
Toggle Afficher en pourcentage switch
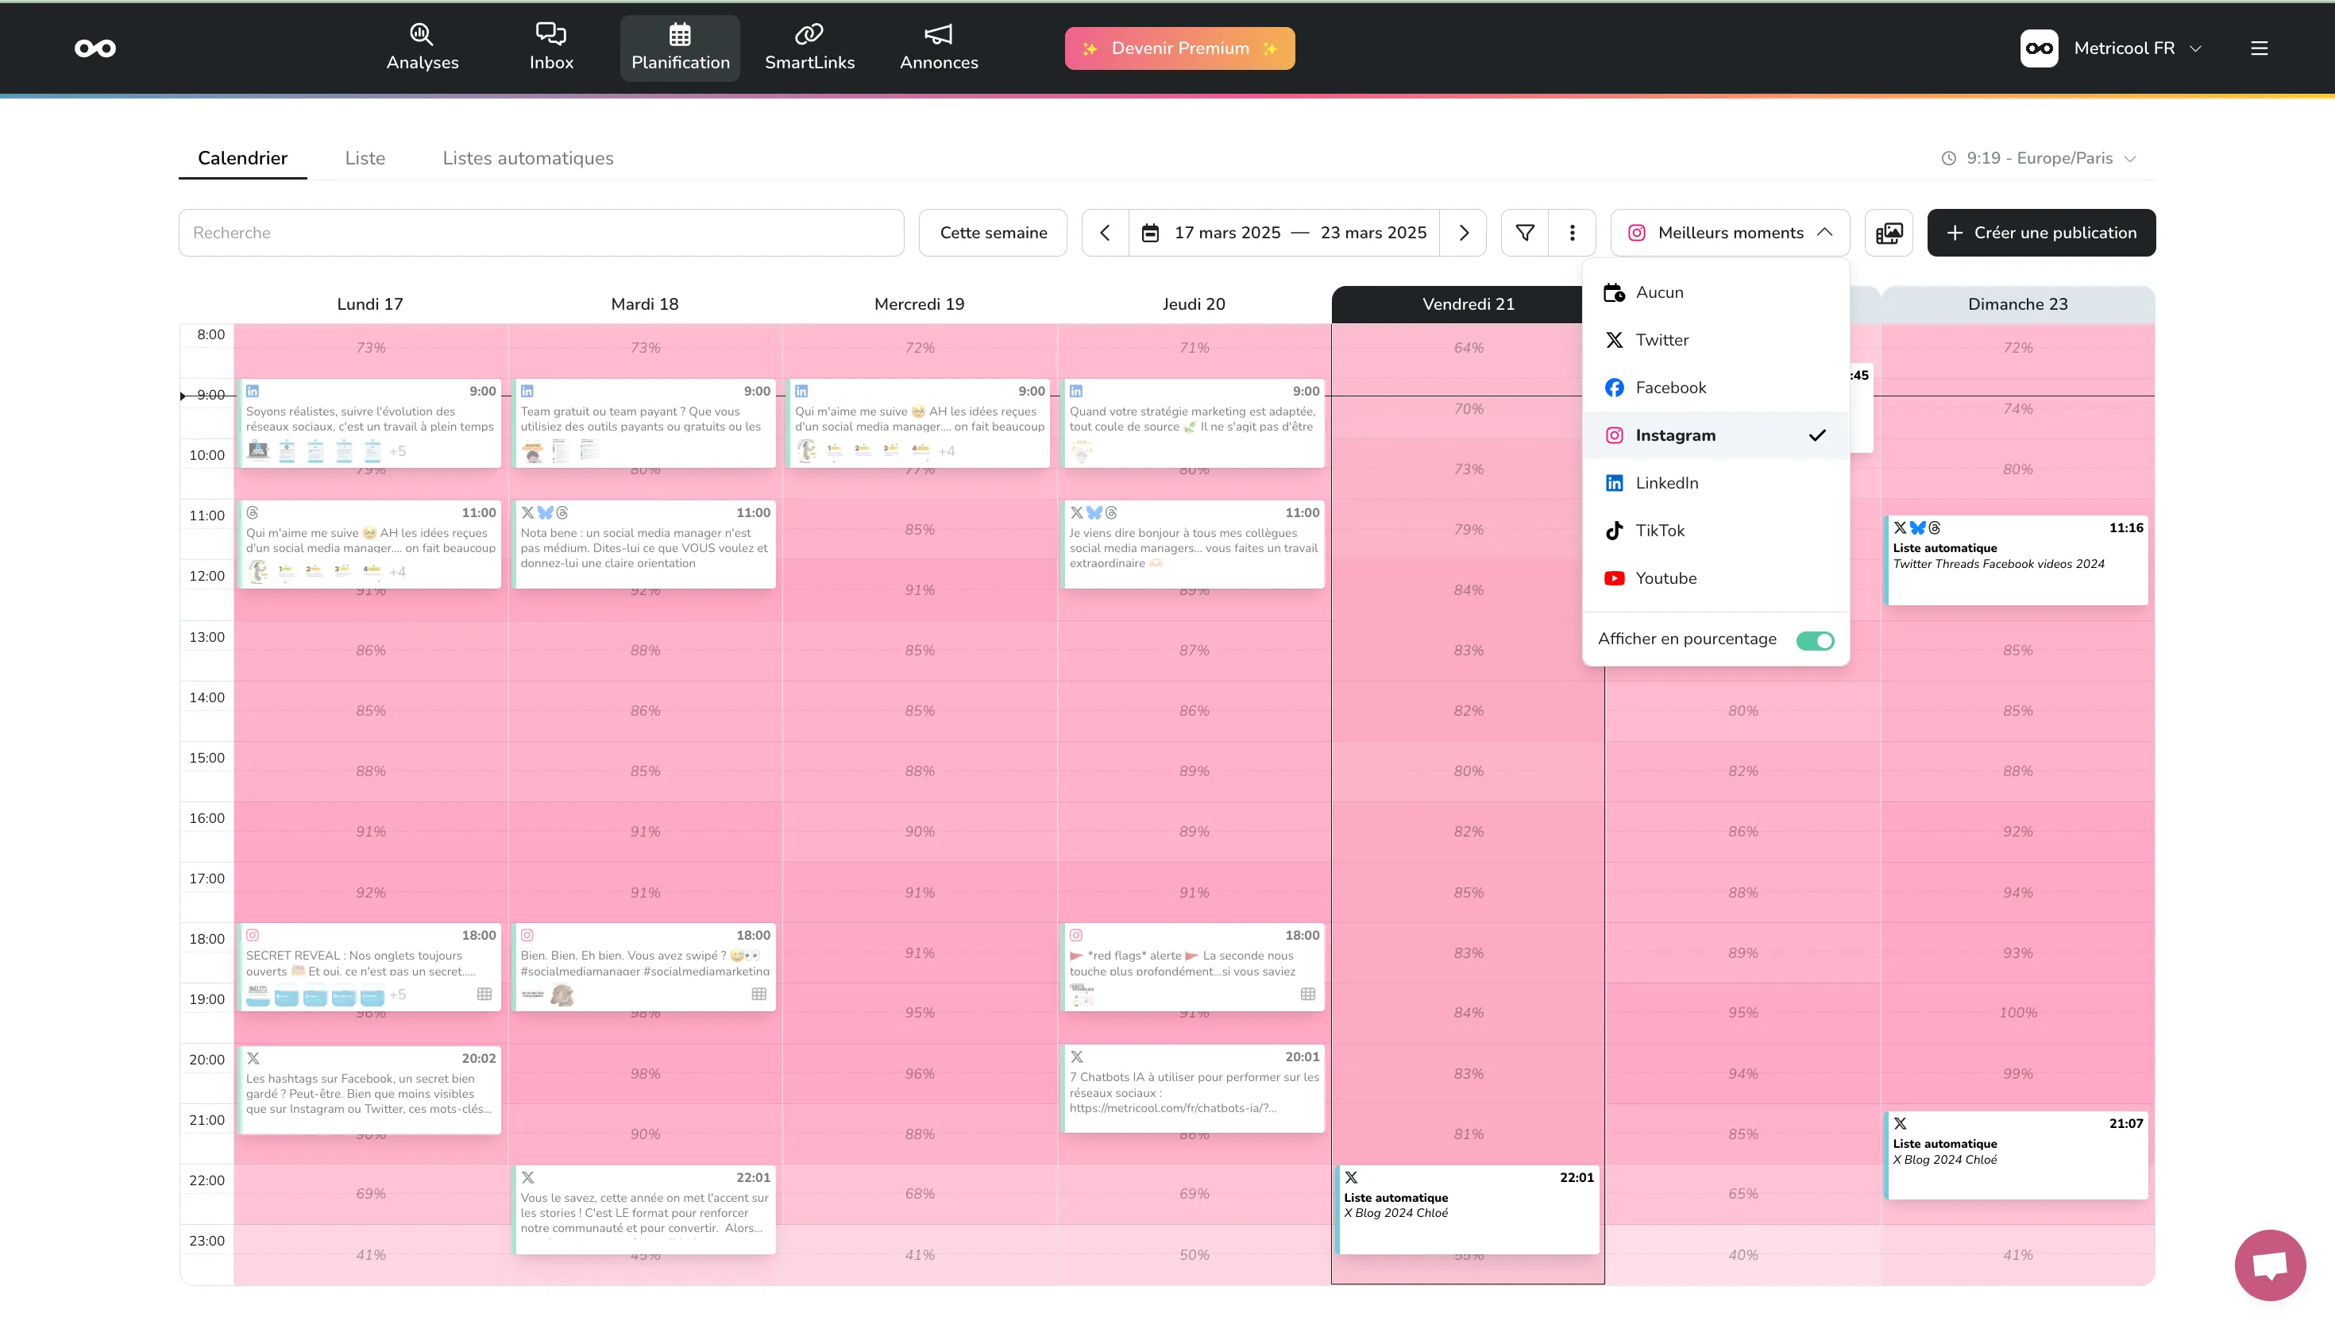tap(1814, 641)
